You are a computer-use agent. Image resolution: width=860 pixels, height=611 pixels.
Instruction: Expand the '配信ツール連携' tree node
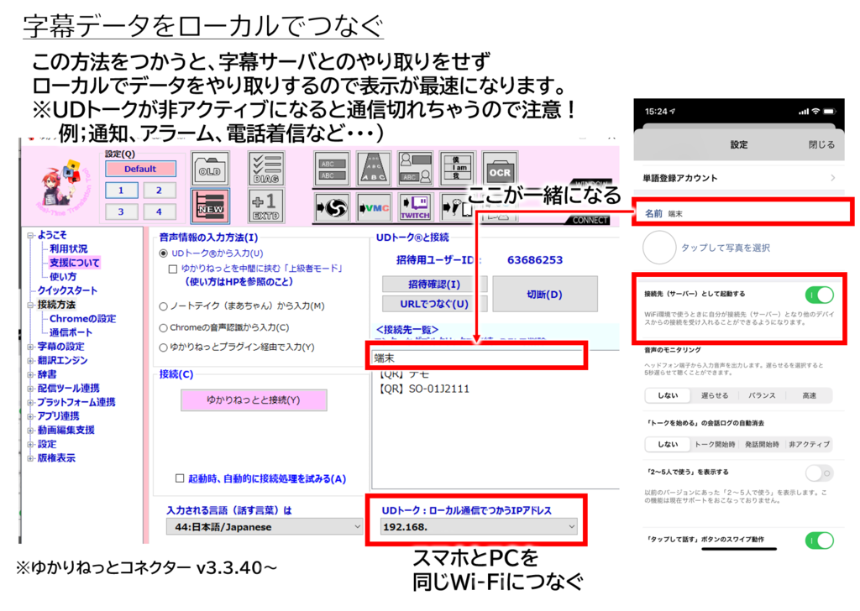[31, 389]
